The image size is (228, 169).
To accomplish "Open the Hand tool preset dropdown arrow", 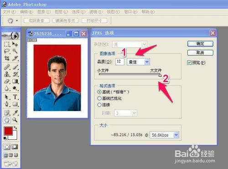I will click(x=17, y=21).
